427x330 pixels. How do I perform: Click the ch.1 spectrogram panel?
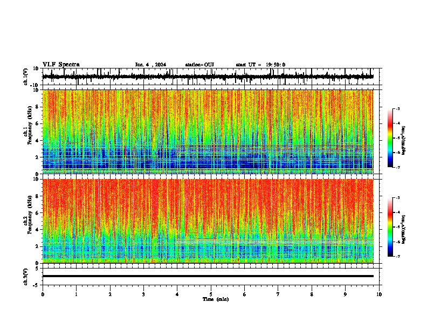point(208,132)
